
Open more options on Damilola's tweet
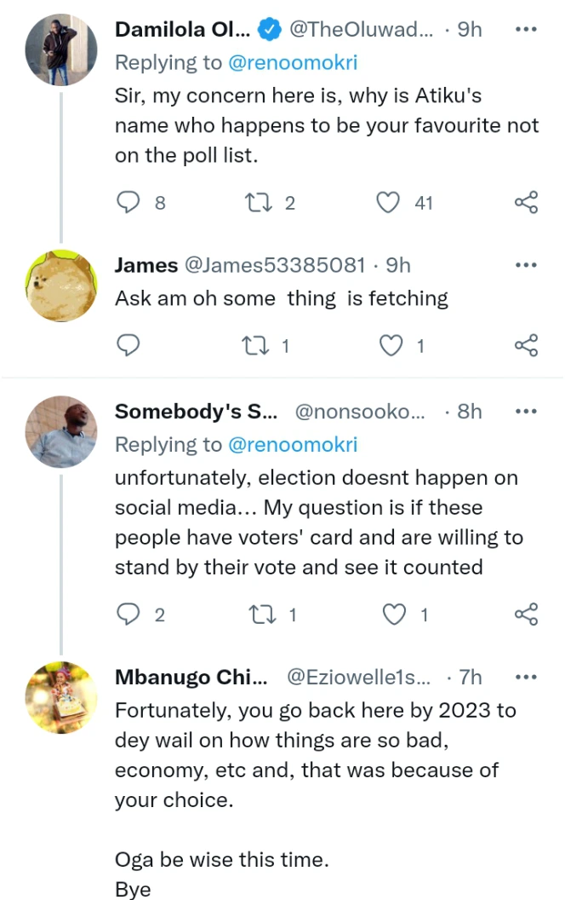click(527, 30)
